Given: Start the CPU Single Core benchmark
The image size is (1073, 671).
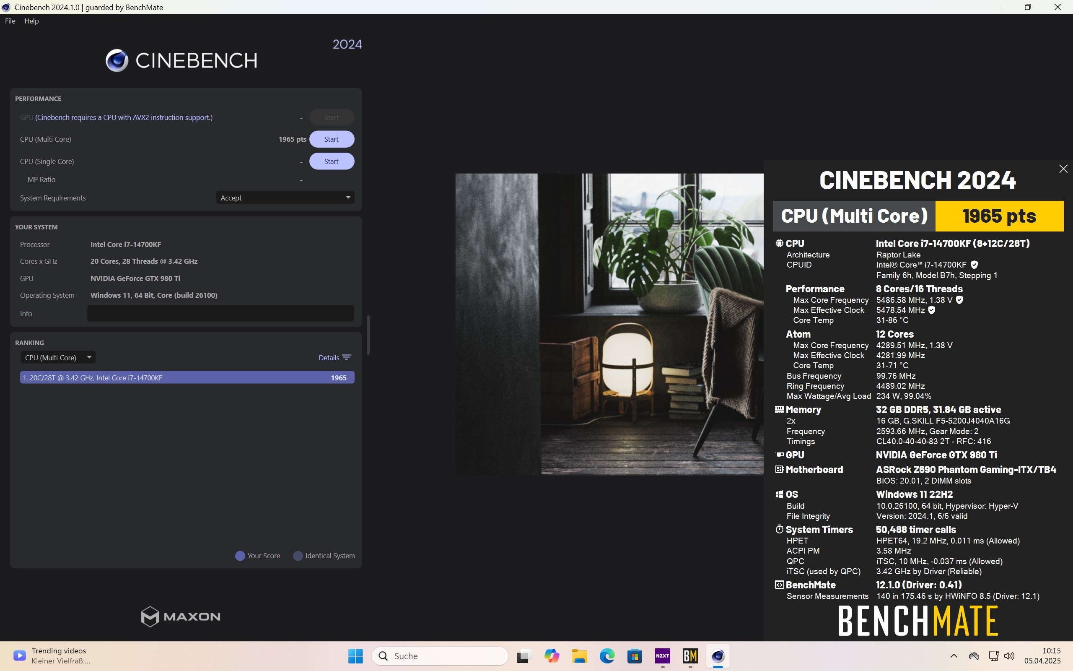Looking at the screenshot, I should (x=331, y=161).
